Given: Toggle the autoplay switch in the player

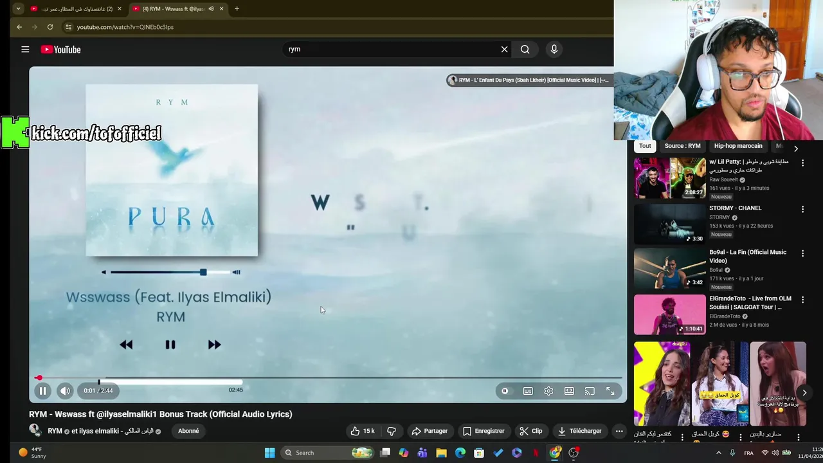Looking at the screenshot, I should click(x=505, y=391).
